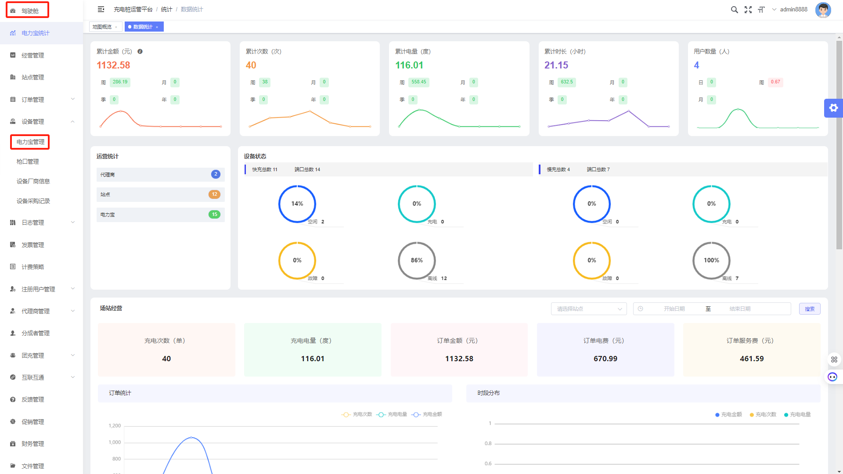Click the 开始日期 date field
The height and width of the screenshot is (474, 843).
pos(674,309)
